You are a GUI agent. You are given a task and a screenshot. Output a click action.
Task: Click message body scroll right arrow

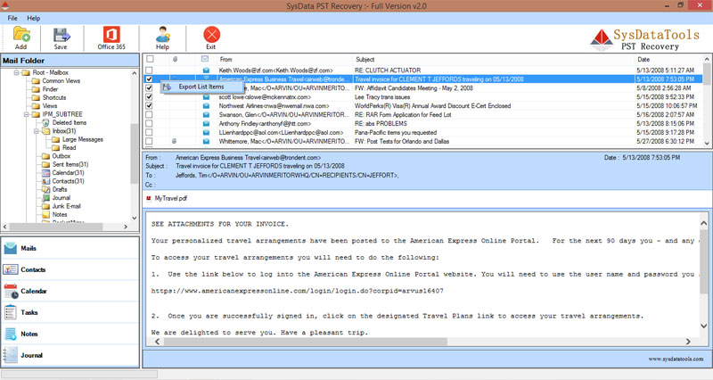[688, 342]
